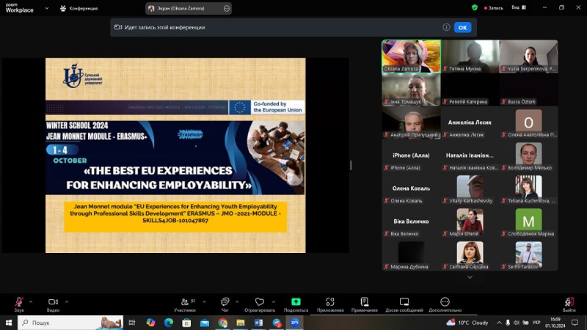The height and width of the screenshot is (330, 587).
Task: Select Yuliia Serpeninova video thumbnail
Action: click(x=528, y=56)
